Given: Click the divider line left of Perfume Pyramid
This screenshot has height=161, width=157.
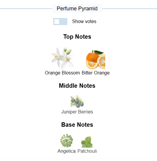Looking at the screenshot, I should click(26, 9).
